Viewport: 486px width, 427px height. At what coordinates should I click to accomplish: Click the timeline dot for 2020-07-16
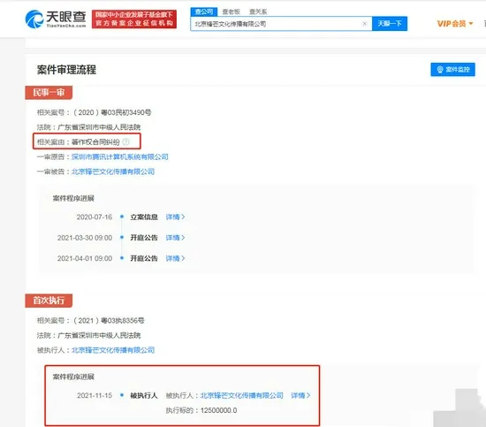122,217
